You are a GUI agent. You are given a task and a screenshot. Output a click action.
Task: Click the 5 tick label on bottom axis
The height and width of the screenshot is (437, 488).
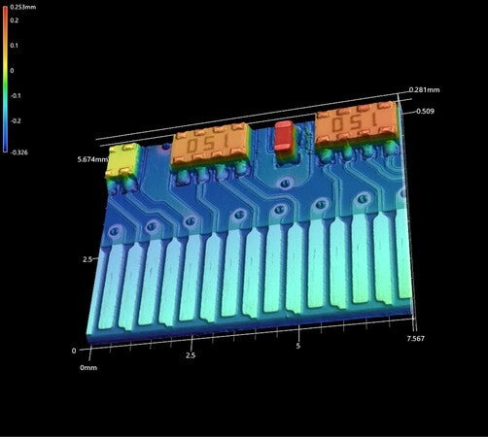[297, 346]
